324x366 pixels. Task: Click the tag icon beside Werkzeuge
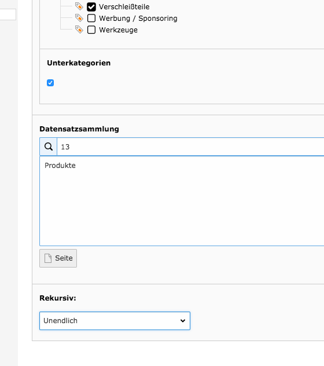pos(79,30)
